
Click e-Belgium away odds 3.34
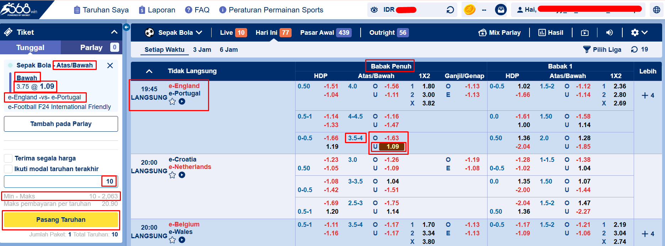click(x=429, y=233)
